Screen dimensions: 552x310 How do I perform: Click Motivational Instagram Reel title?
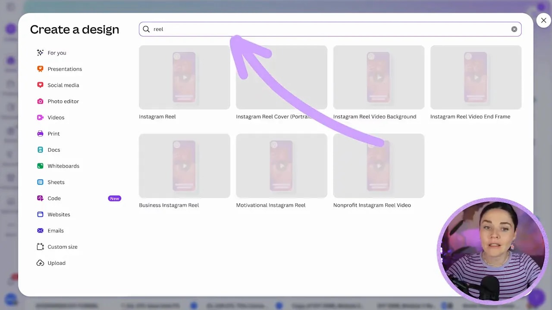pyautogui.click(x=271, y=205)
